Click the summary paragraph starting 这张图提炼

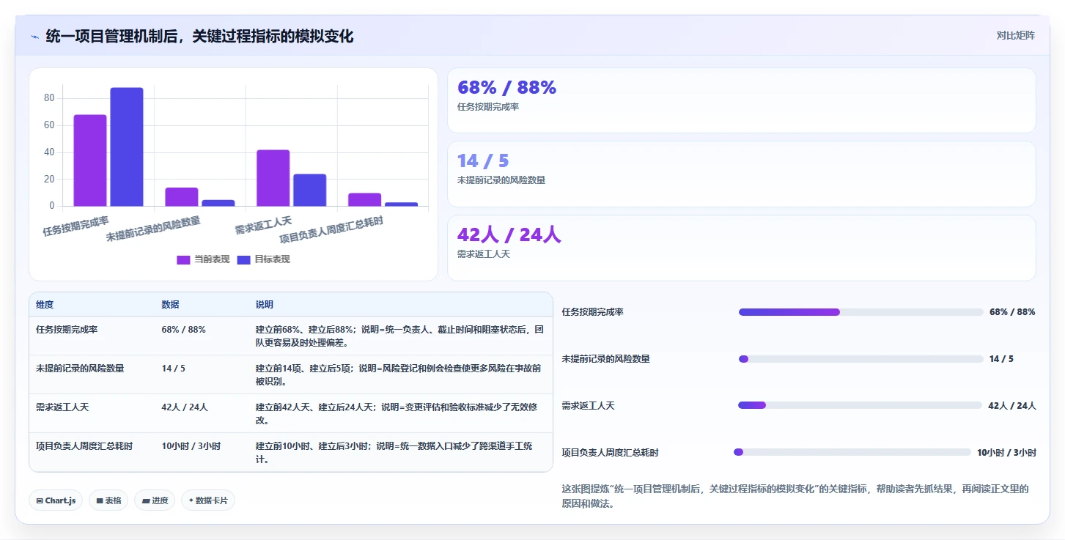(795, 496)
